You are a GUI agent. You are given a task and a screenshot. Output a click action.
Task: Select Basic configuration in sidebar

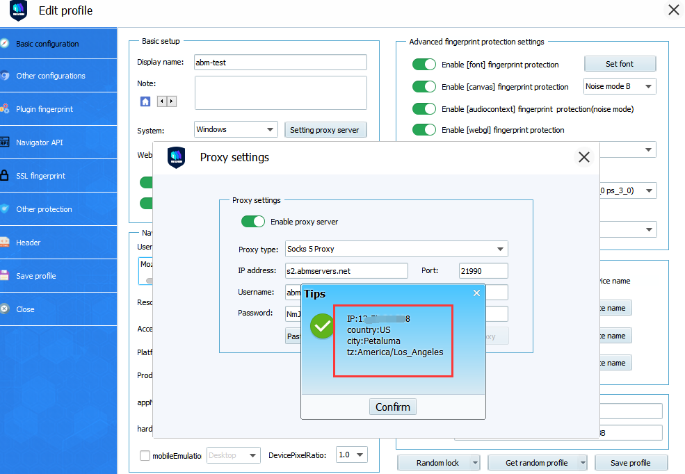(47, 44)
